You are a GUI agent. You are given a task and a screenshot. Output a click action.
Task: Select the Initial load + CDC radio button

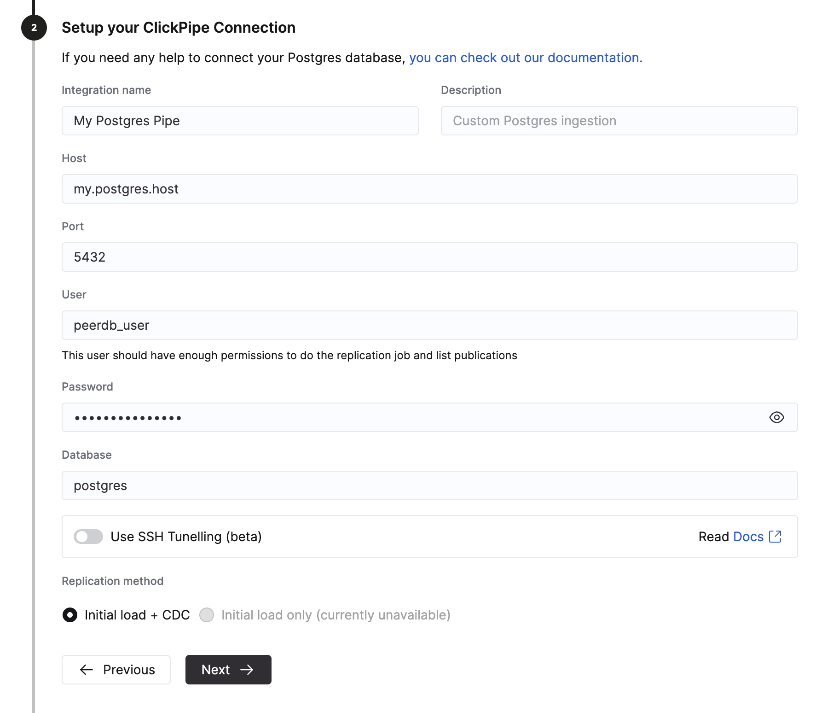[70, 615]
